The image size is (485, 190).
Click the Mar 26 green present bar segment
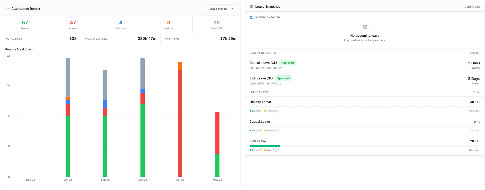143,140
